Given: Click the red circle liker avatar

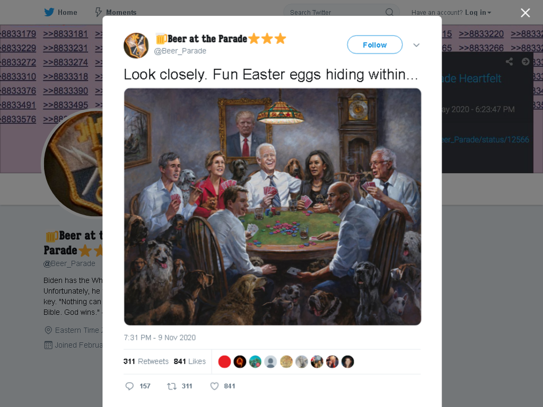Looking at the screenshot, I should point(224,361).
